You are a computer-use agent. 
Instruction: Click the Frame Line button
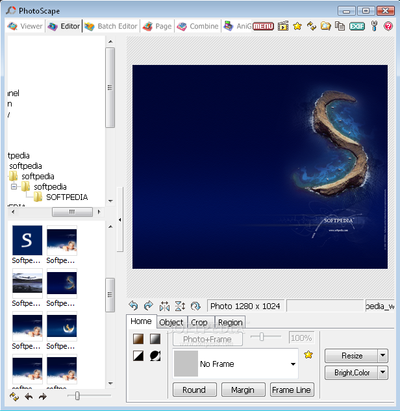point(292,390)
